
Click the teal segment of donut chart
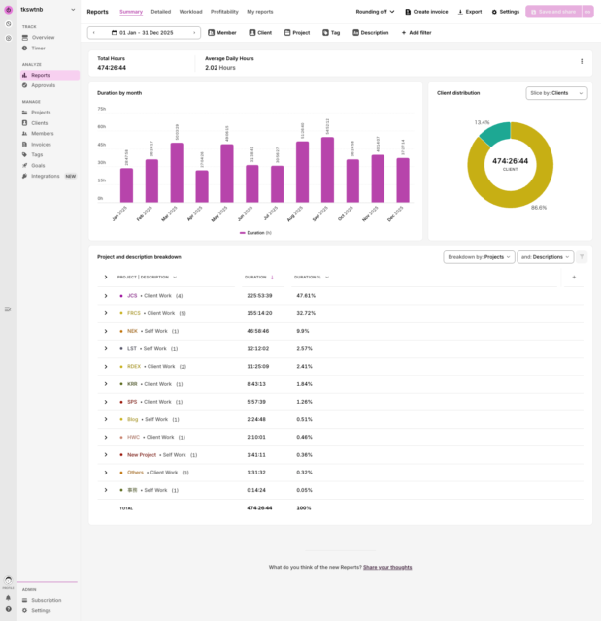494,134
